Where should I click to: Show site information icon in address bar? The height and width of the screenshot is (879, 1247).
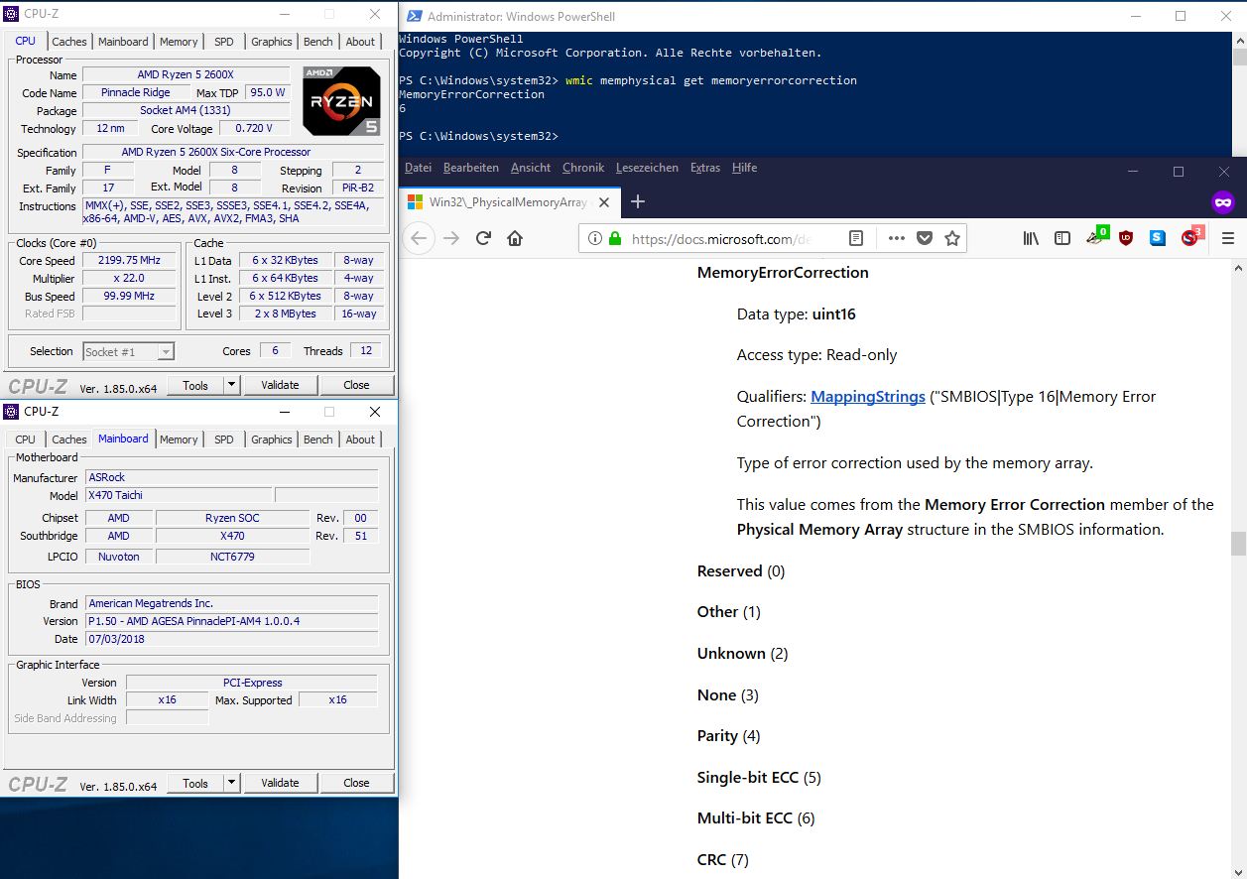coord(594,239)
